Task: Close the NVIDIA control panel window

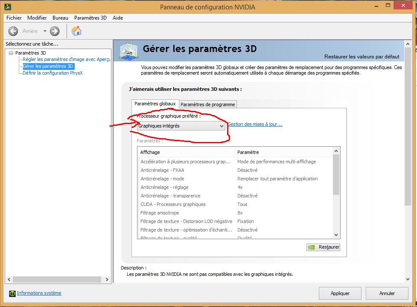Action: tap(403, 5)
